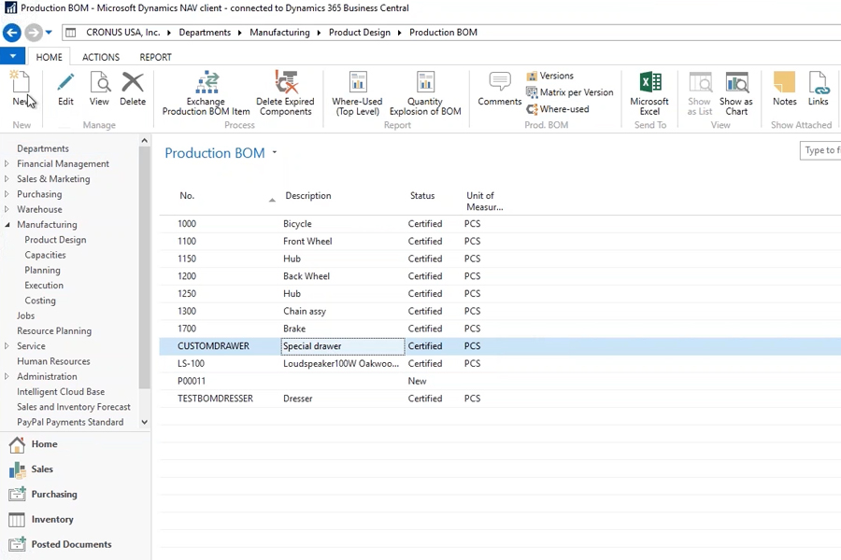Image resolution: width=841 pixels, height=560 pixels.
Task: Select BOM number P00011
Action: click(x=192, y=381)
